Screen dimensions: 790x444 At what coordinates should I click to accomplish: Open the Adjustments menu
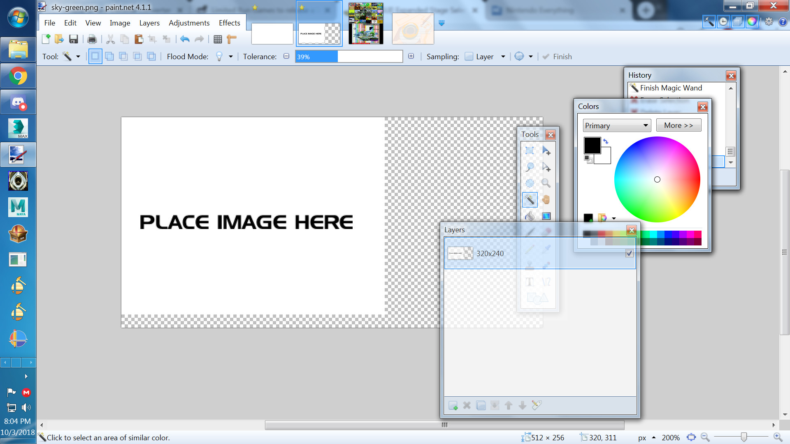[189, 23]
